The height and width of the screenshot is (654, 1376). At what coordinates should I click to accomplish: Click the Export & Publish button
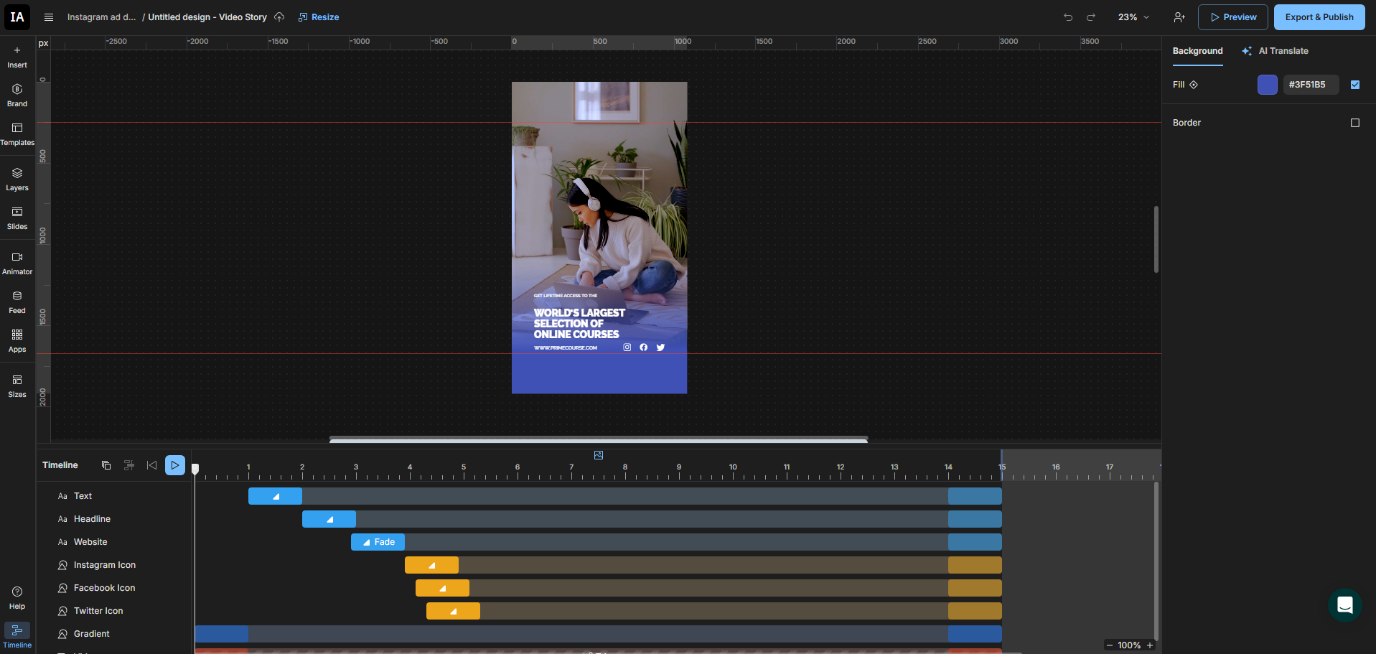coord(1319,17)
